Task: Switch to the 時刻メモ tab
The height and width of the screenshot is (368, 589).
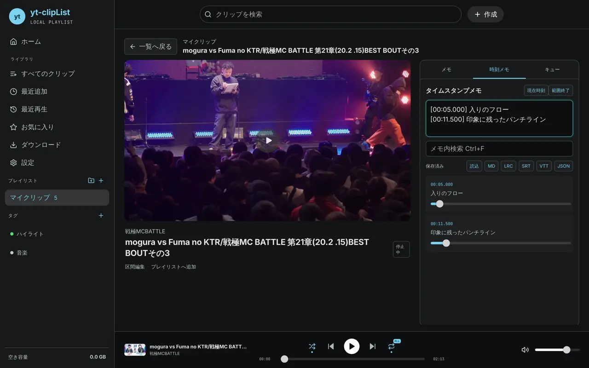Action: (x=499, y=69)
